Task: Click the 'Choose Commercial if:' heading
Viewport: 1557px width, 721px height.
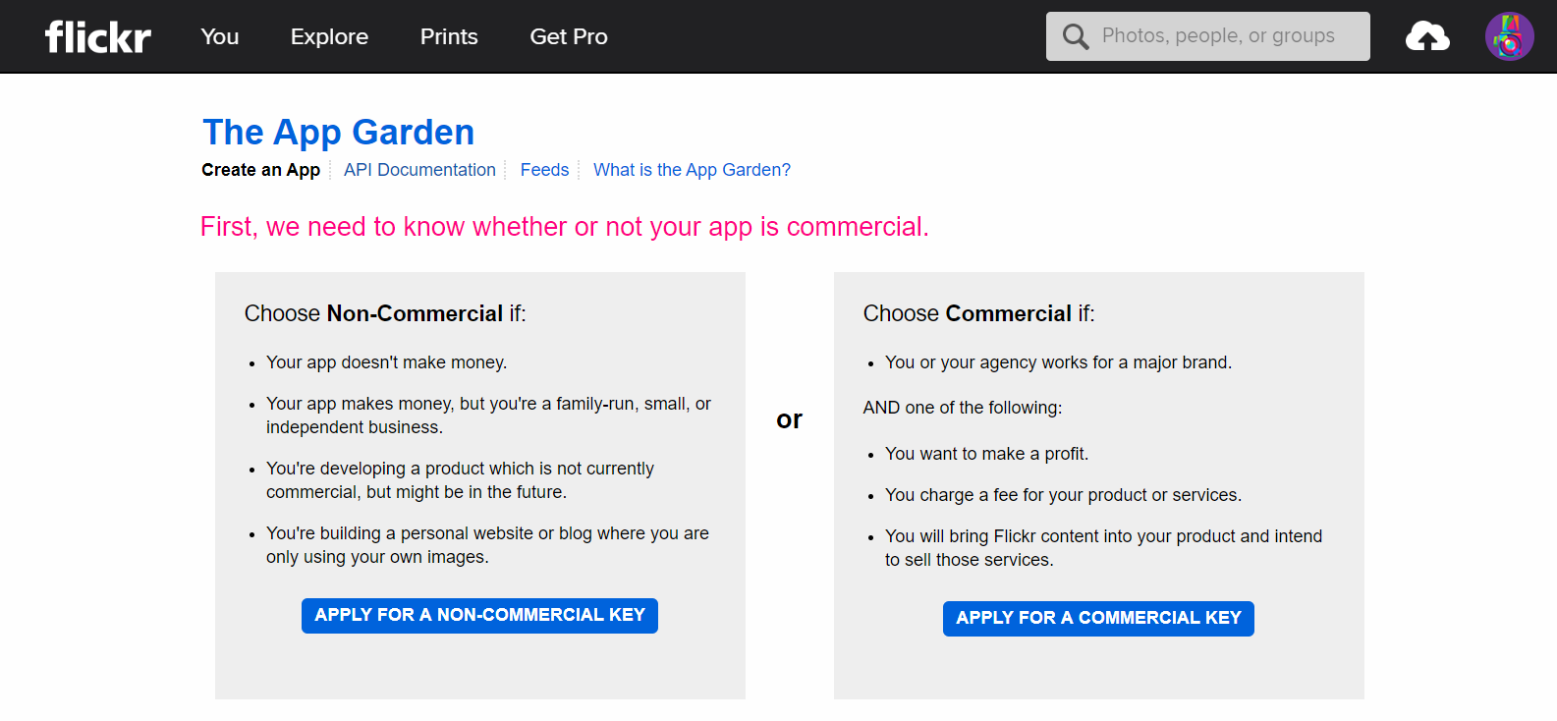Action: point(978,313)
